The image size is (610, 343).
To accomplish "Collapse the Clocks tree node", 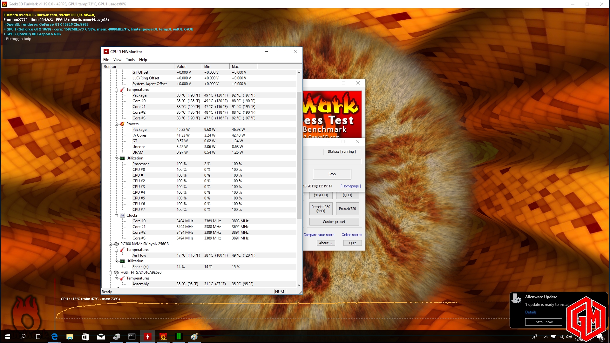I will pos(117,216).
